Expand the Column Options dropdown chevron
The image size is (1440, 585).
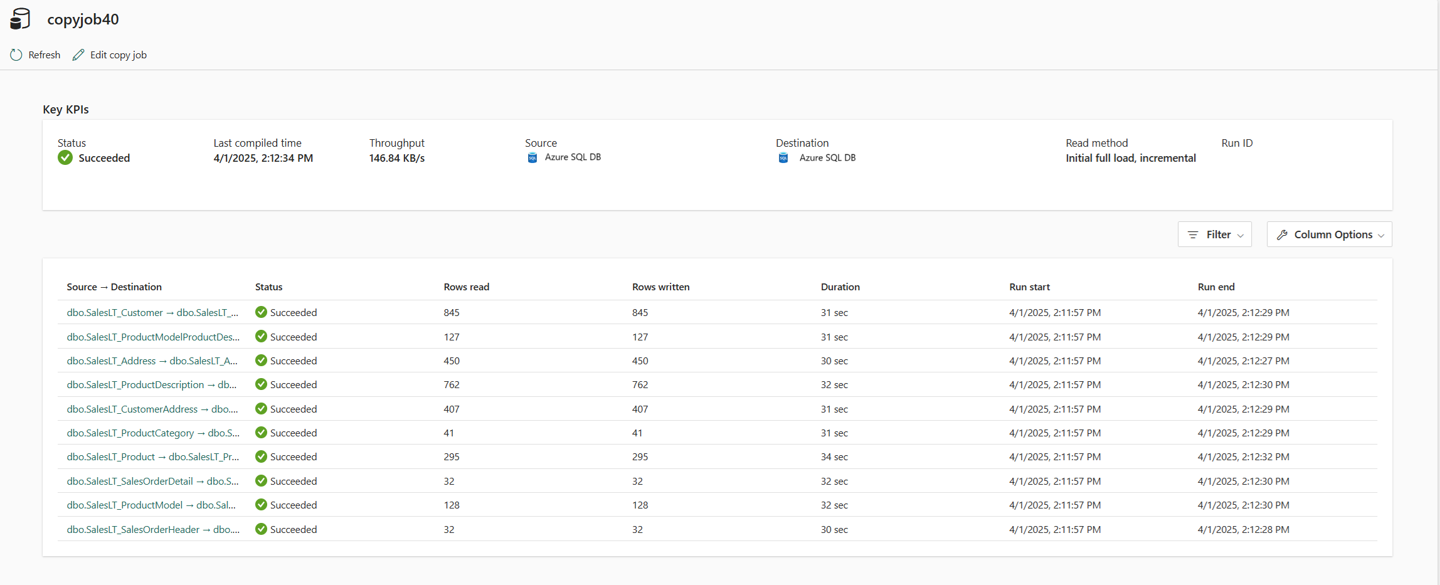1381,235
